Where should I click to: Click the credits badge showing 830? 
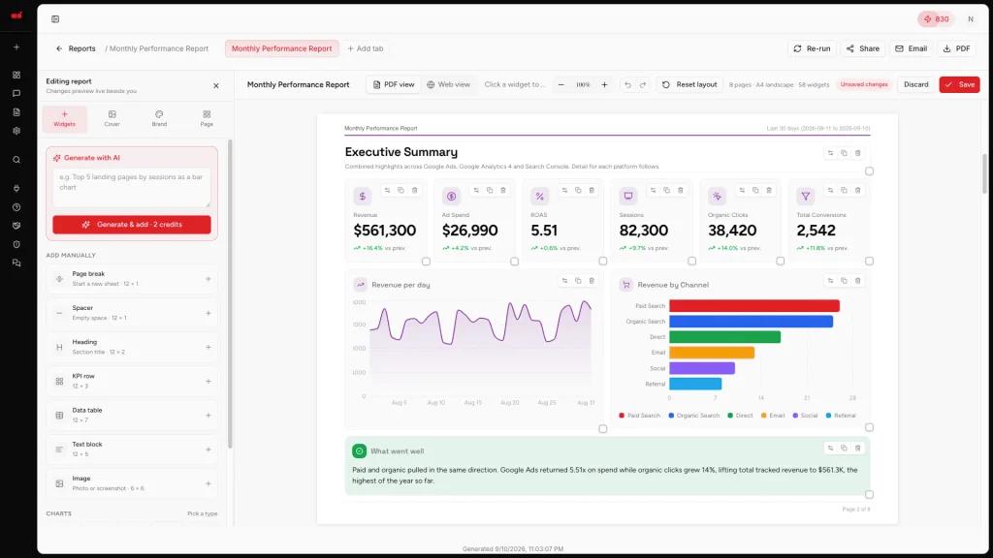click(x=936, y=19)
